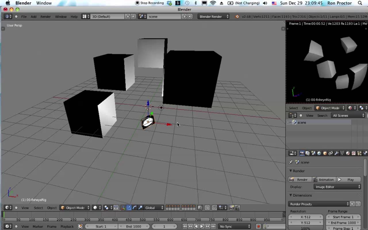Select the scale manipulator icon
This screenshot has height=230, width=368.
coord(140,208)
